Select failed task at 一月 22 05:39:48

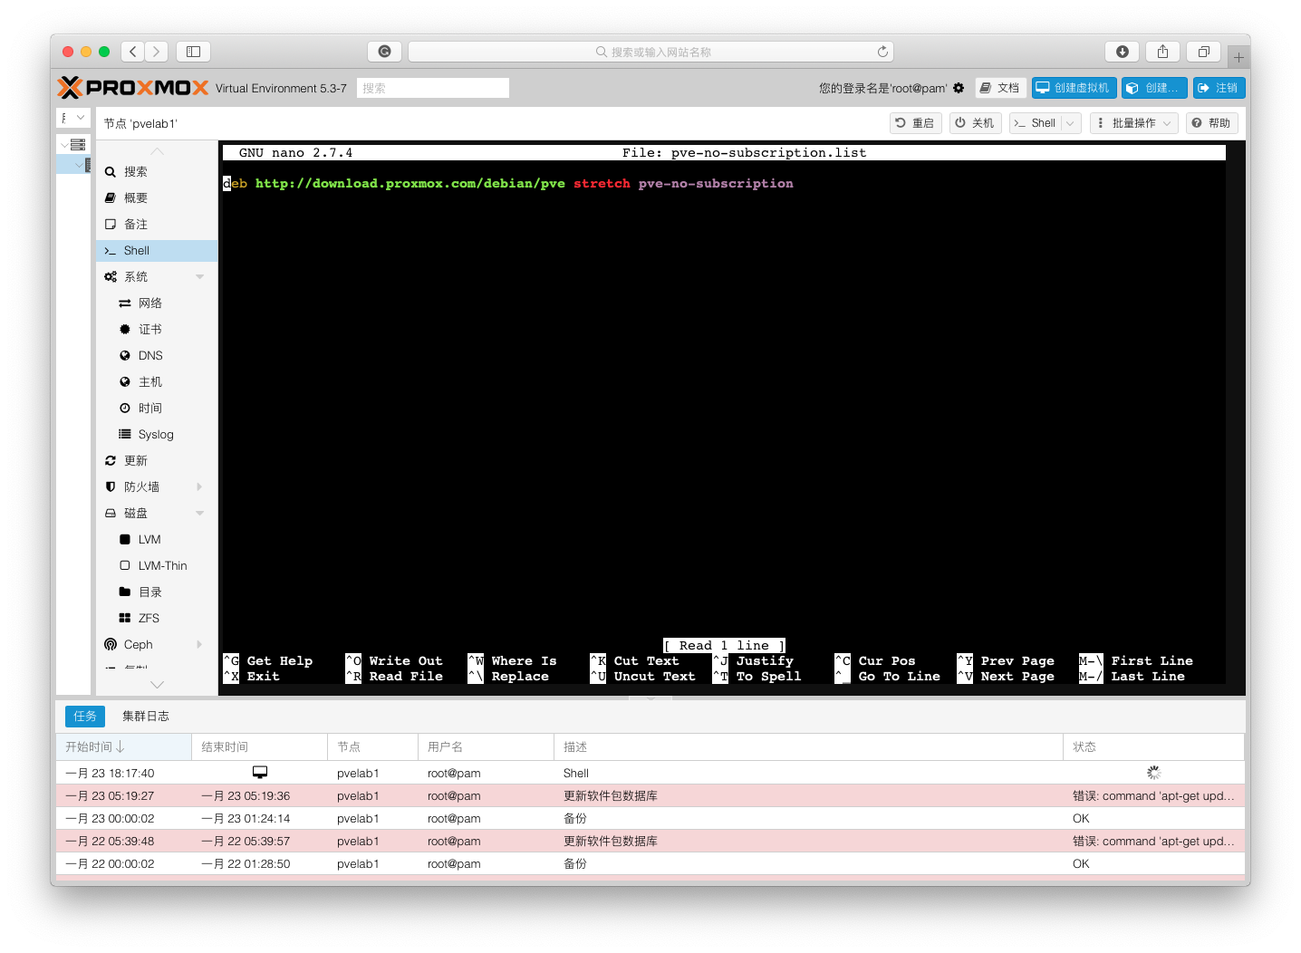pos(650,842)
